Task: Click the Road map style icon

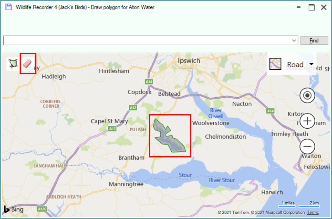Action: pos(275,64)
